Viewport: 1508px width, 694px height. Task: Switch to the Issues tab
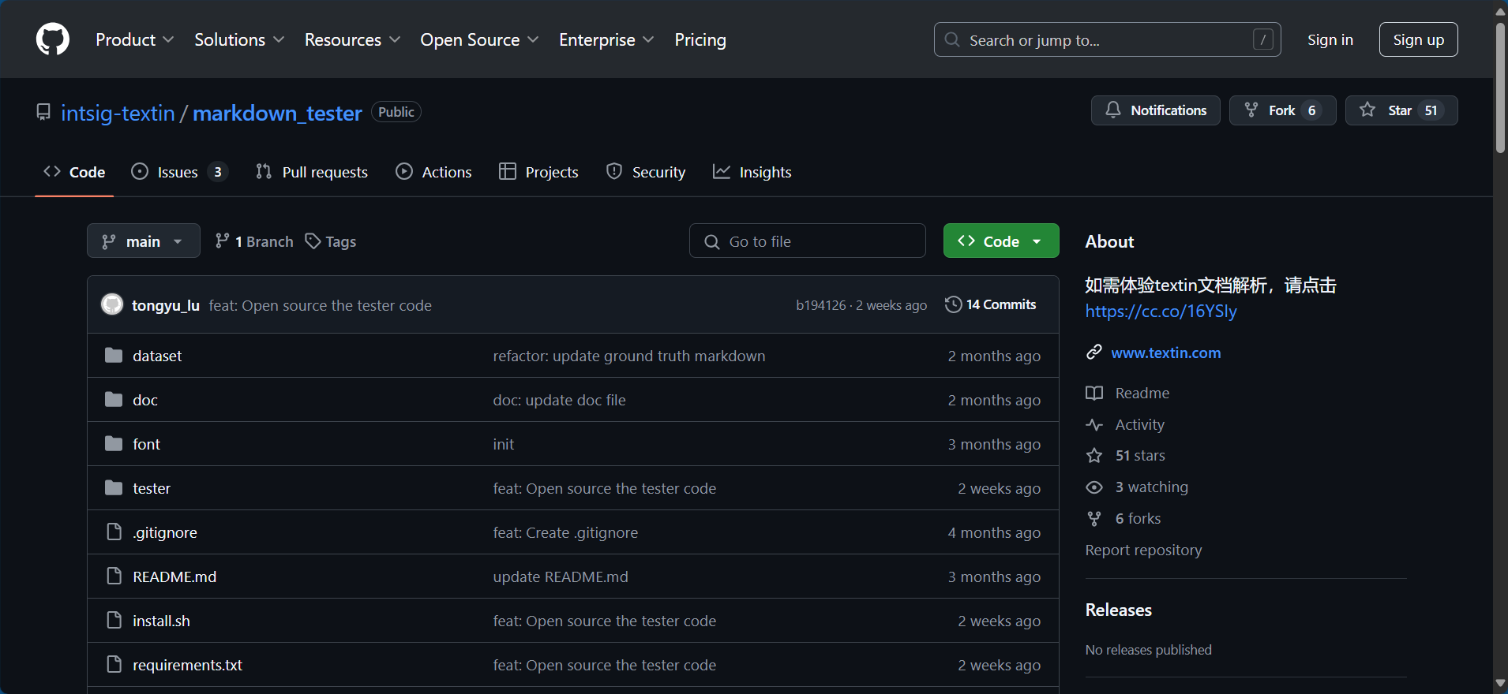click(179, 172)
